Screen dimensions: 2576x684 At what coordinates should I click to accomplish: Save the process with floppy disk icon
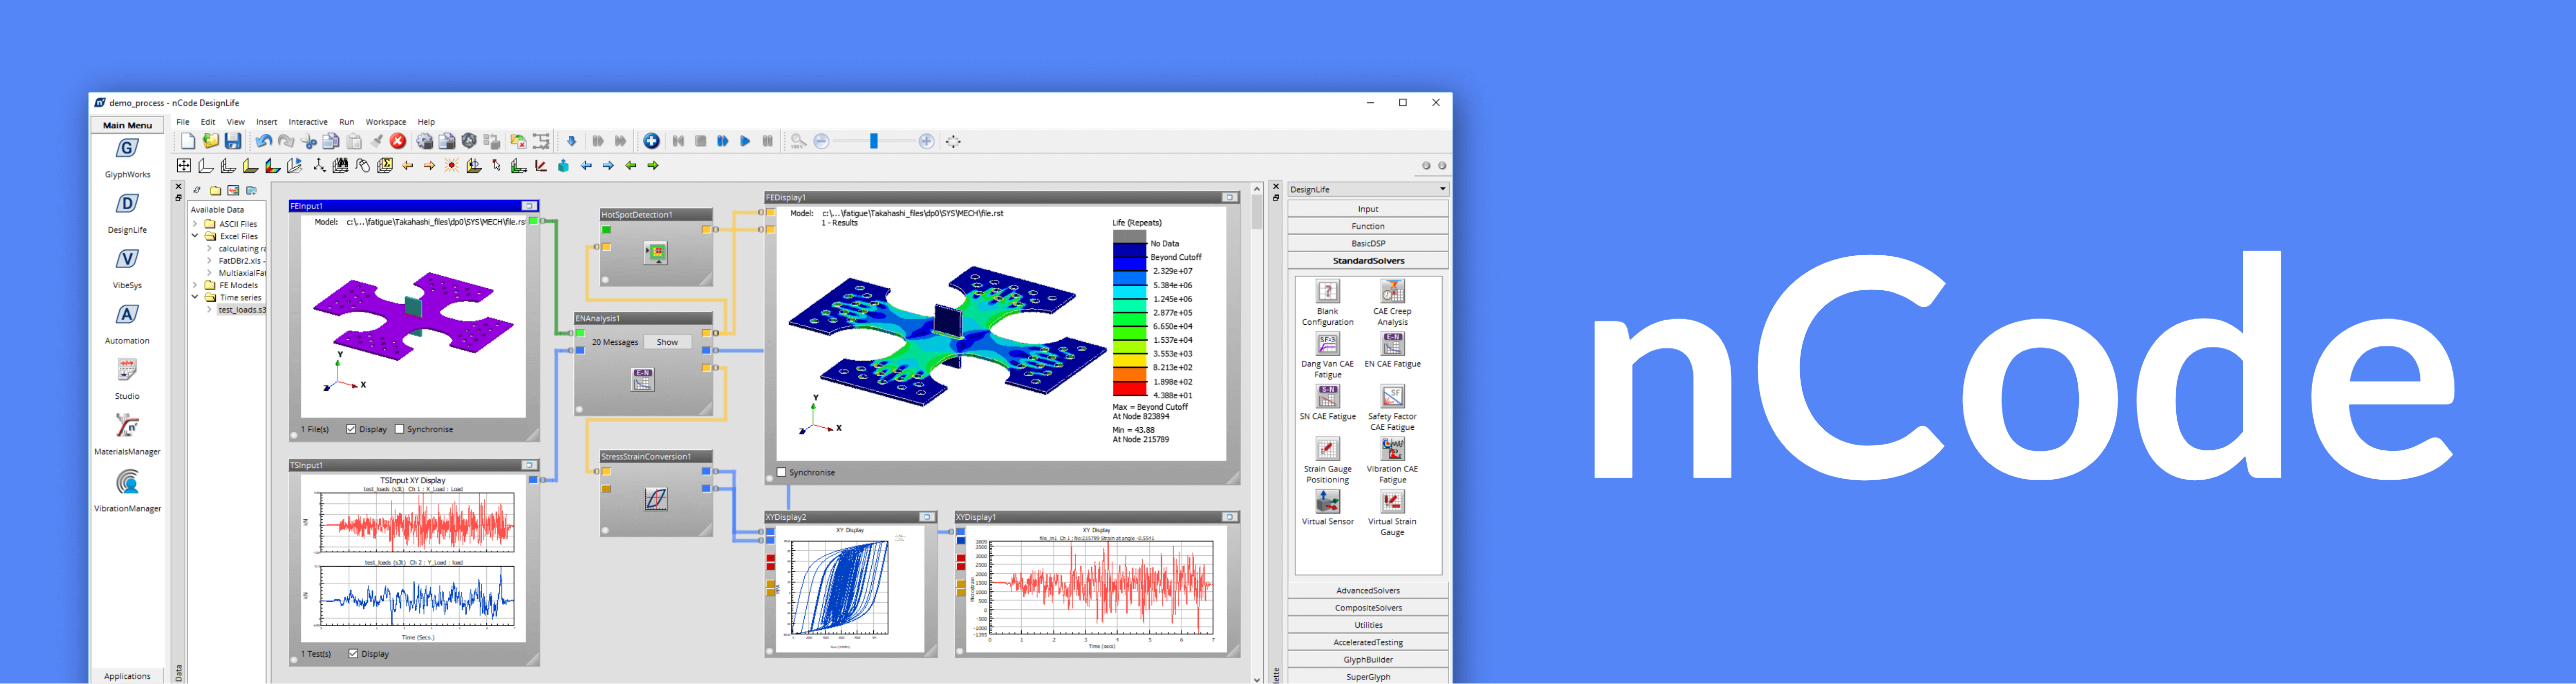233,141
